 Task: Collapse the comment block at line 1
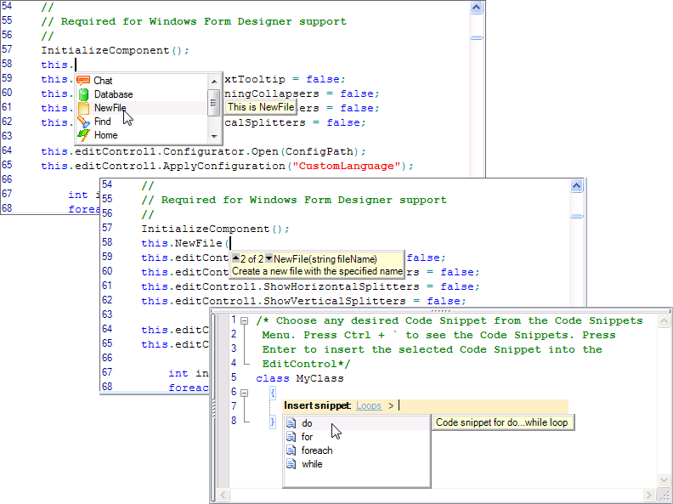pyautogui.click(x=244, y=320)
